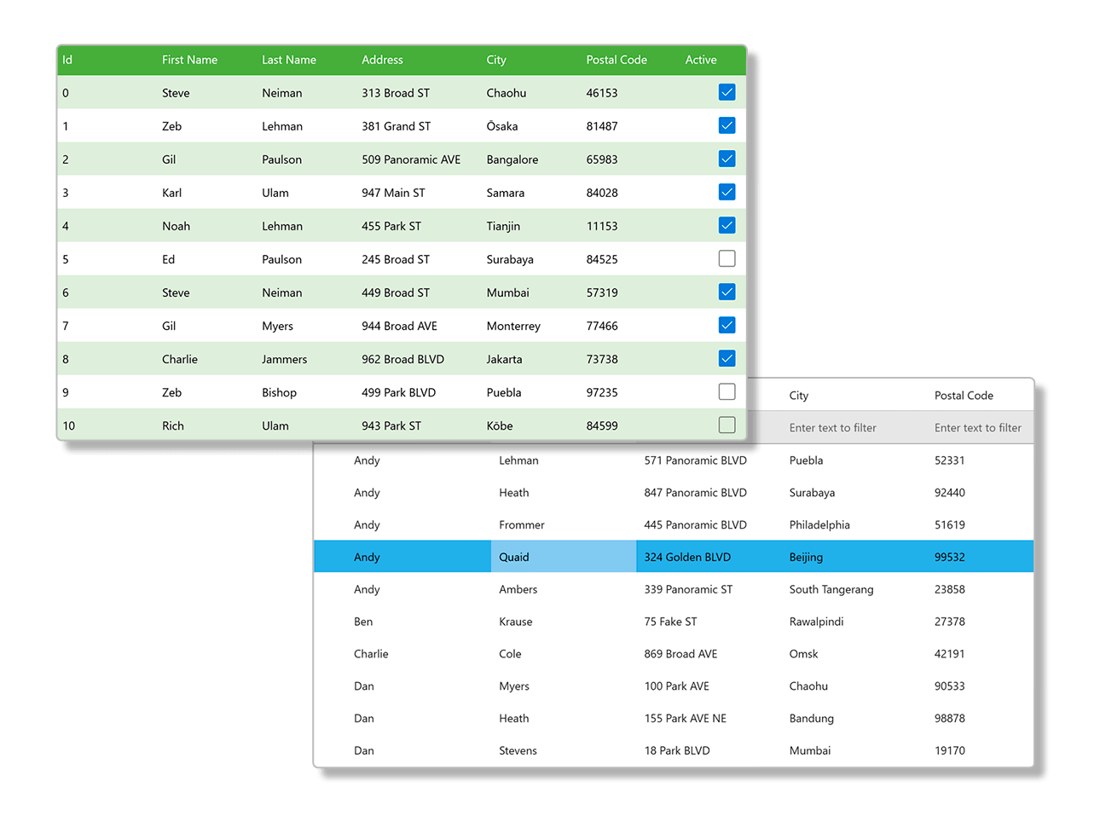Viewport: 1100px width, 816px height.
Task: Uncheck Active for Gil Myers
Action: [x=727, y=325]
